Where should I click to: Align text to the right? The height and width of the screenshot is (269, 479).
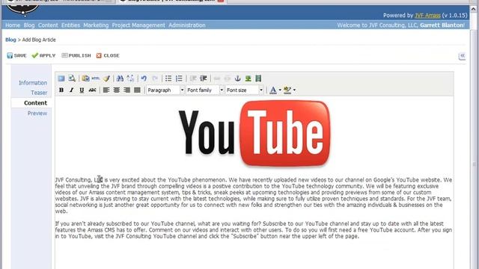pos(126,90)
